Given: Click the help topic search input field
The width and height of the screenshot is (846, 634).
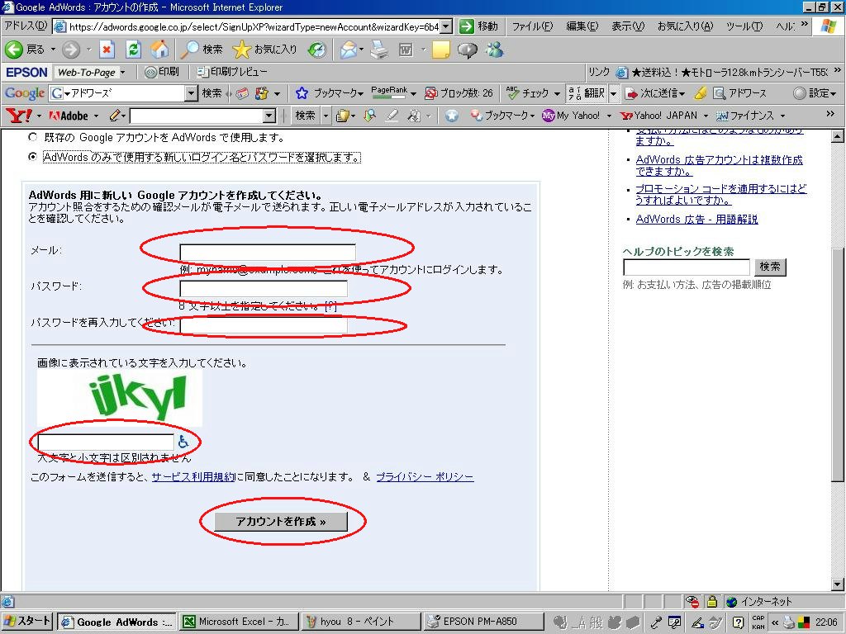Looking at the screenshot, I should [x=687, y=267].
